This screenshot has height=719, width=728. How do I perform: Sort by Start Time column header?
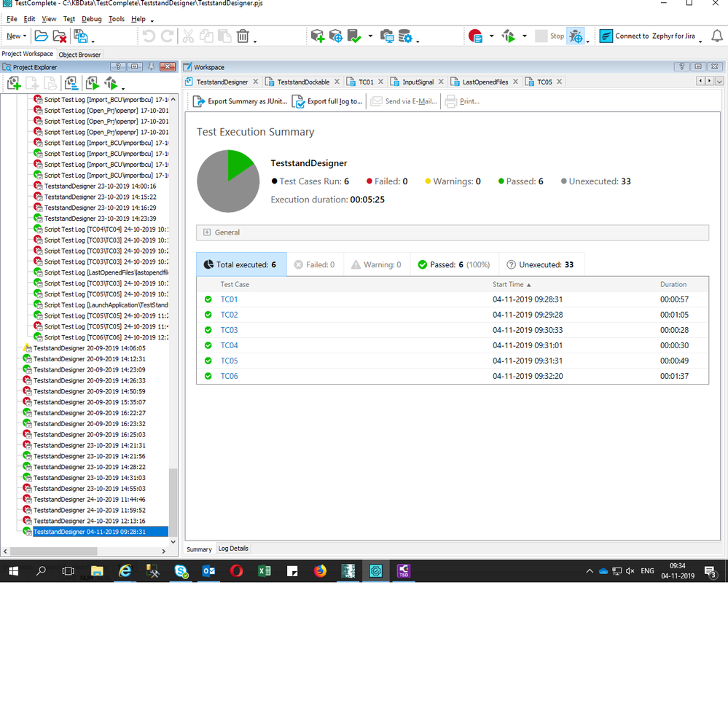coord(511,285)
